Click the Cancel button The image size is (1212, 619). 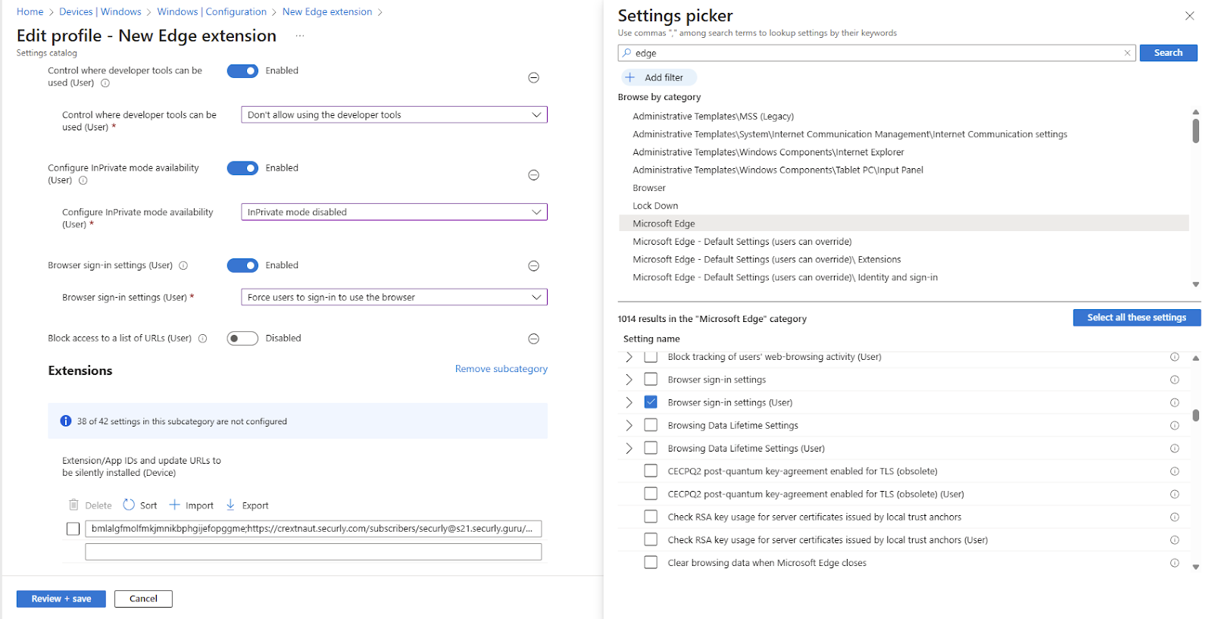(143, 599)
